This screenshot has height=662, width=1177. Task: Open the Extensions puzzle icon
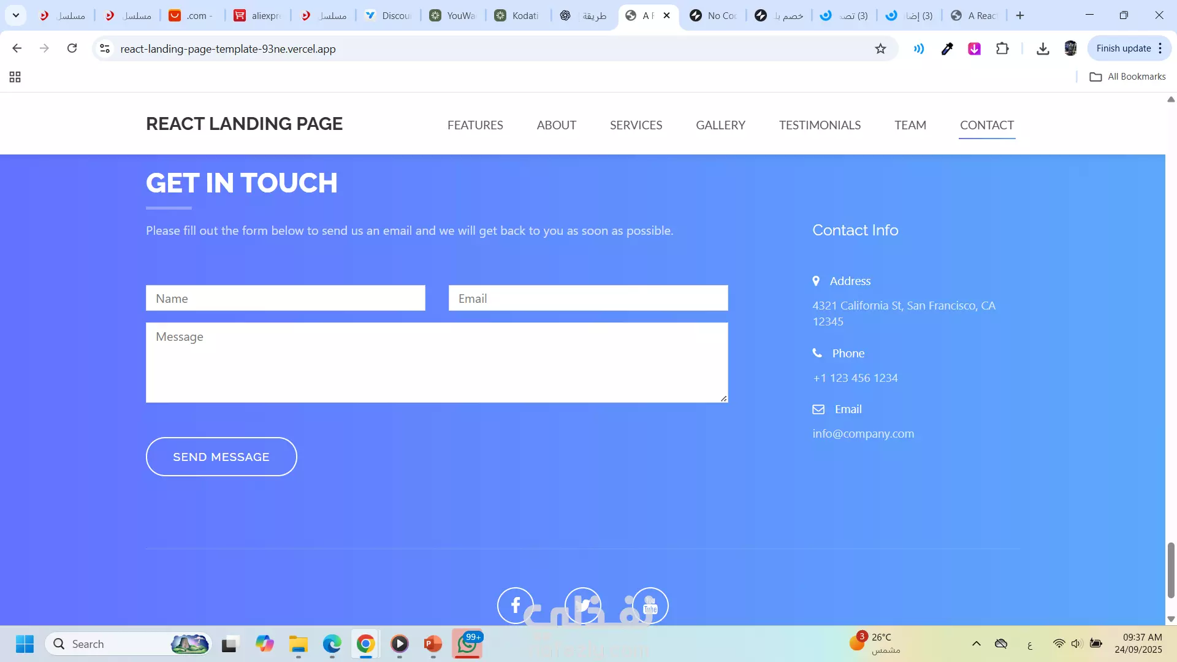pyautogui.click(x=1002, y=48)
